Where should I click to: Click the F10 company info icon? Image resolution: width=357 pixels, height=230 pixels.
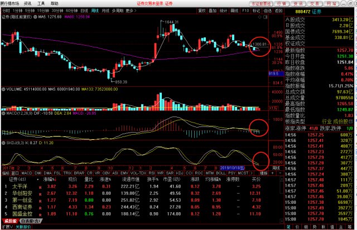click(244, 11)
